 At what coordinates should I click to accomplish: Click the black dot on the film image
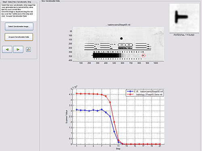pos(121,38)
